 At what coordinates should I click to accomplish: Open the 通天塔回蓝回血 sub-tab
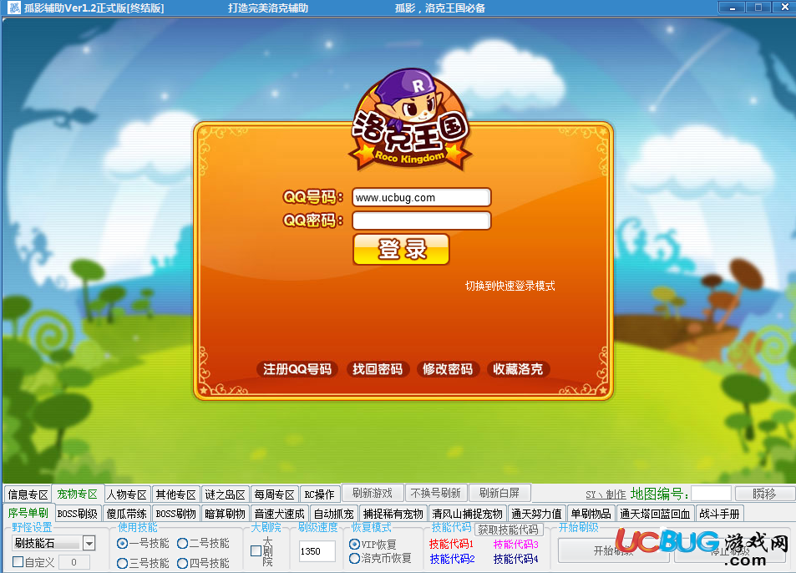(x=655, y=514)
